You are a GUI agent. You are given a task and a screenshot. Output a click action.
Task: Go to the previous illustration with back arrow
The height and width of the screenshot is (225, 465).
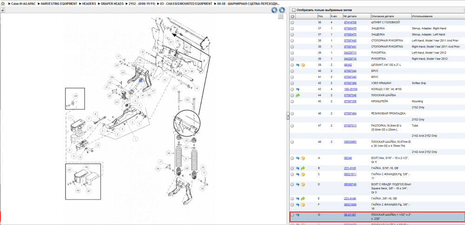point(274,10)
